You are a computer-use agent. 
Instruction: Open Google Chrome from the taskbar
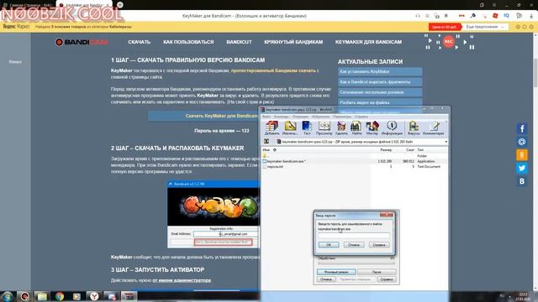point(60,296)
